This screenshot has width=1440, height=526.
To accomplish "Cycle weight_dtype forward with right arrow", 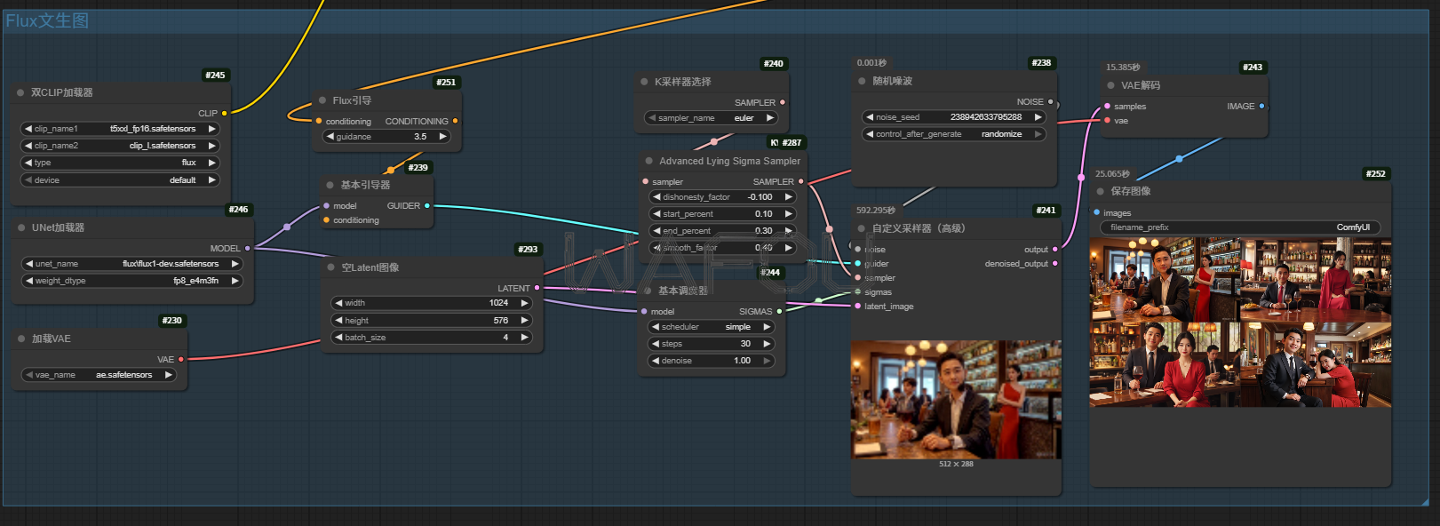I will [x=235, y=281].
